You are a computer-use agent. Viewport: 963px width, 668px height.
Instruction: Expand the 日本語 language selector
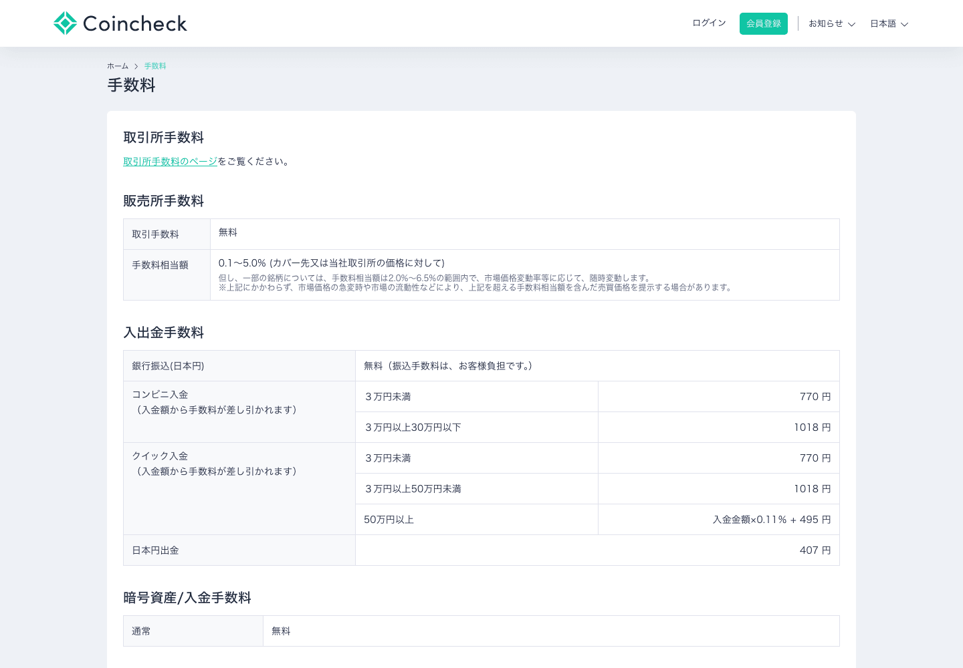[889, 23]
